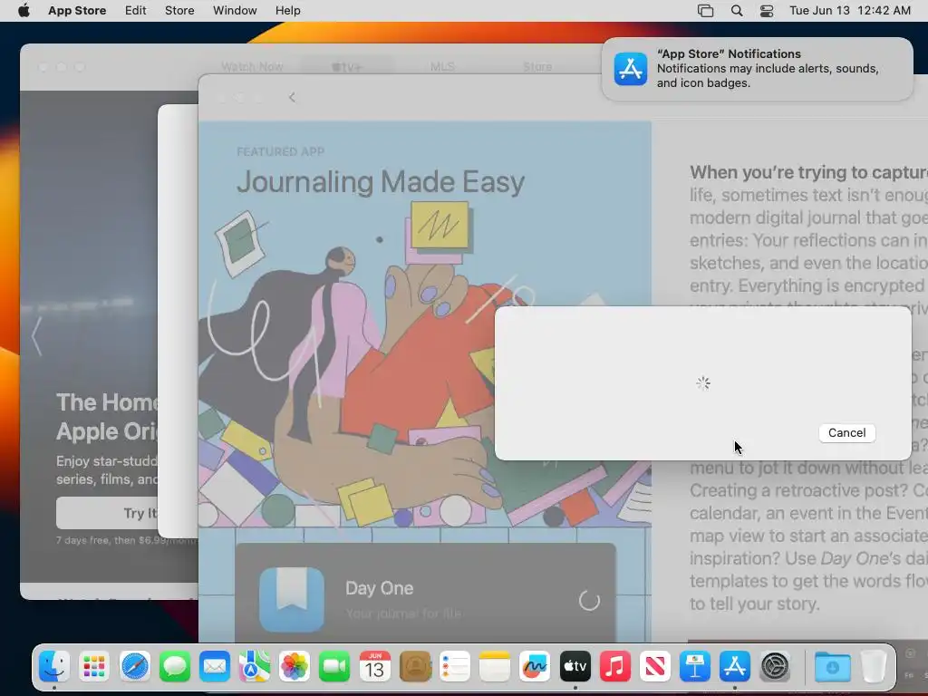Viewport: 928px width, 696px height.
Task: Open the App Store menu bar item
Action: pos(77,11)
